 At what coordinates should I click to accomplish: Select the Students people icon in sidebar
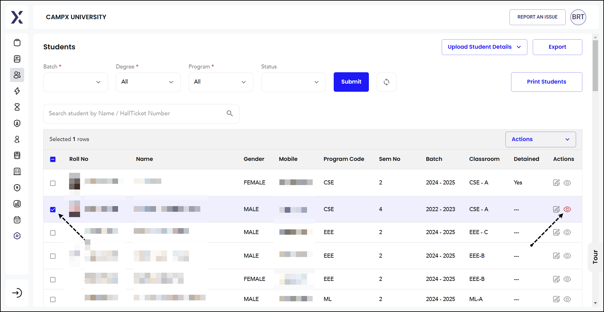point(17,75)
